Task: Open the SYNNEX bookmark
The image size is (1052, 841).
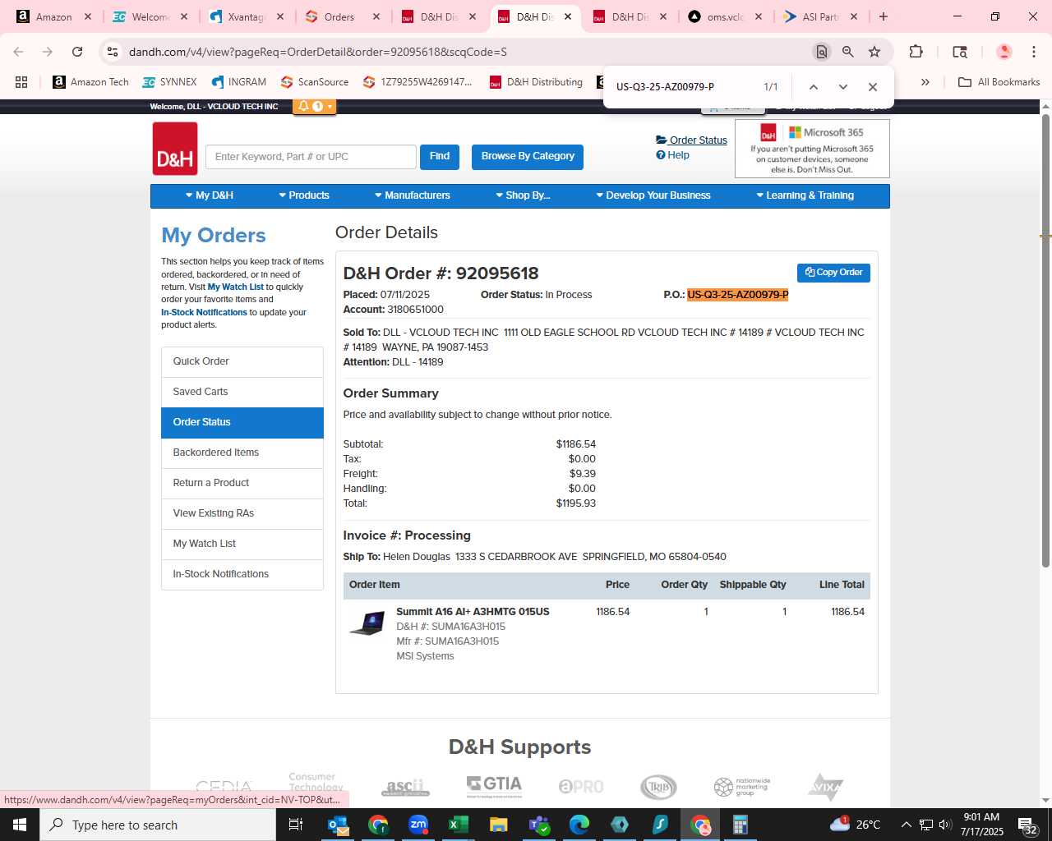Action: [169, 82]
